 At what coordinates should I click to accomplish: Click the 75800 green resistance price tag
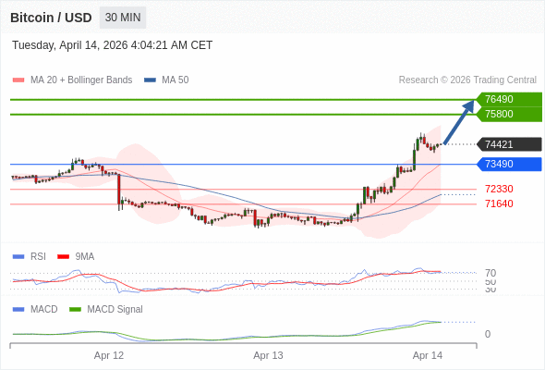(509, 114)
